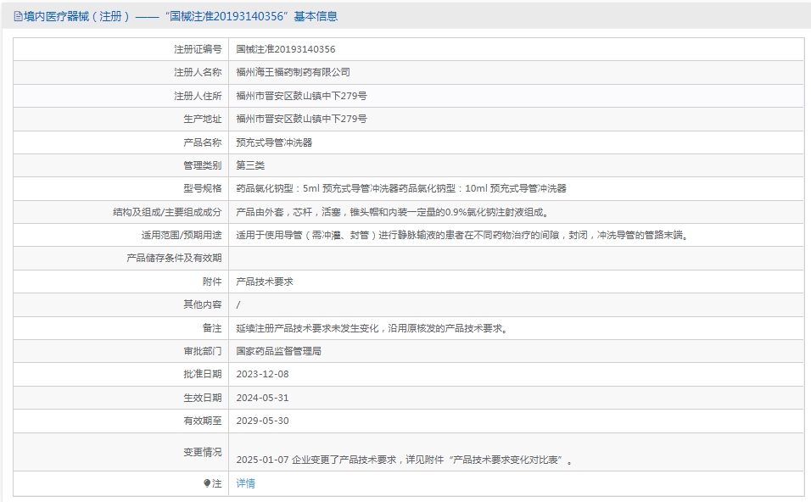The height and width of the screenshot is (502, 811).
Task: Click the document icon beside the page title
Action: (18, 17)
